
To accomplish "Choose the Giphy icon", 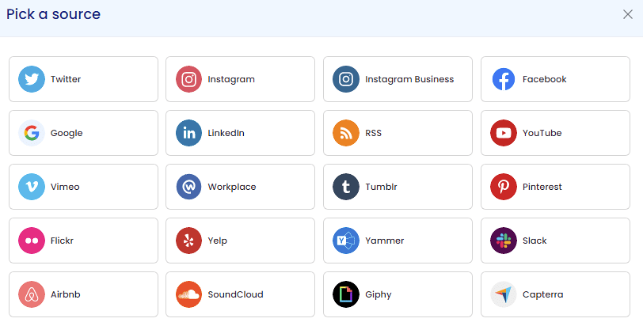I will pos(346,294).
